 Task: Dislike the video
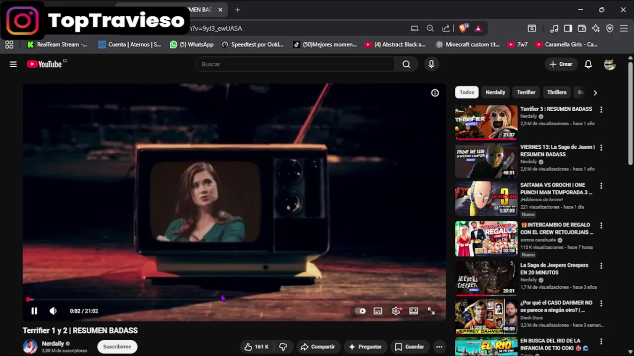click(x=283, y=347)
